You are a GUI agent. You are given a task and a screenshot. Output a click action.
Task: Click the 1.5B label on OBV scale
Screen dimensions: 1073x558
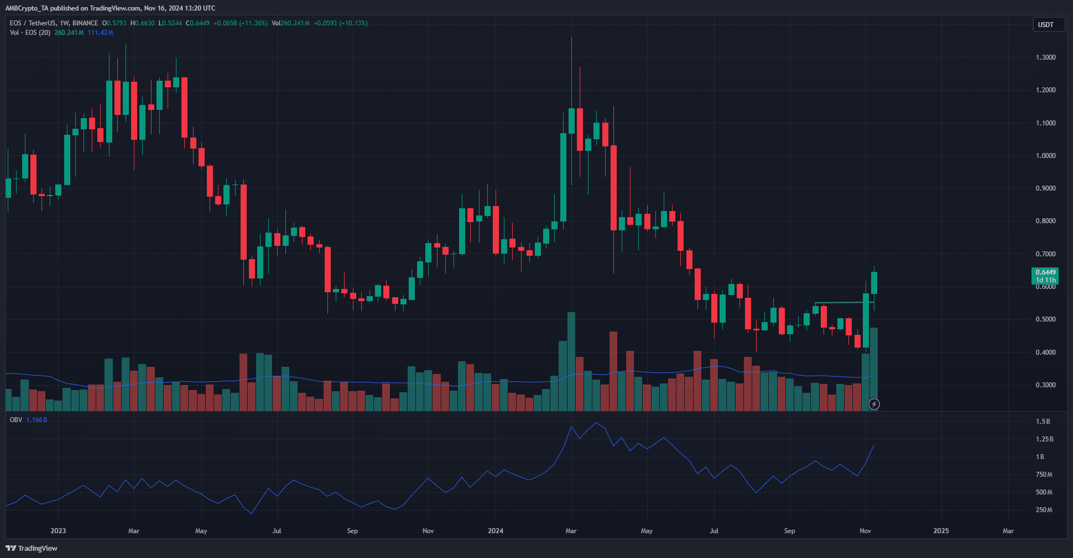1043,422
